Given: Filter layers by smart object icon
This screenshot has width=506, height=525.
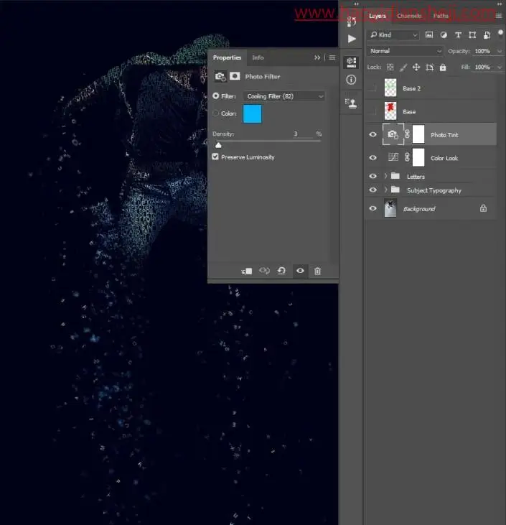Looking at the screenshot, I should [487, 34].
